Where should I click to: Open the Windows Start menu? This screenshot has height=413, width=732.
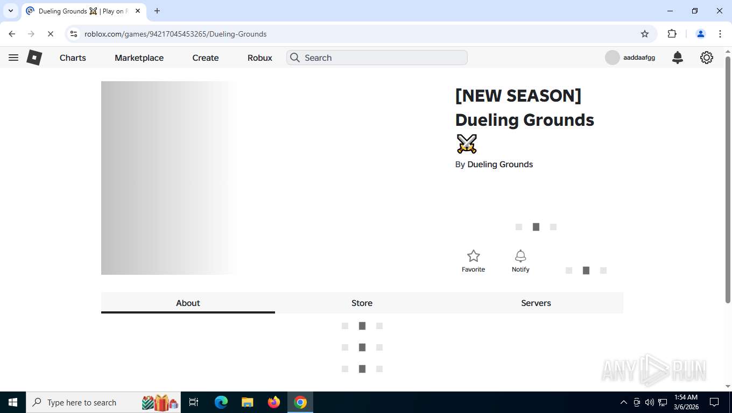[x=13, y=402]
